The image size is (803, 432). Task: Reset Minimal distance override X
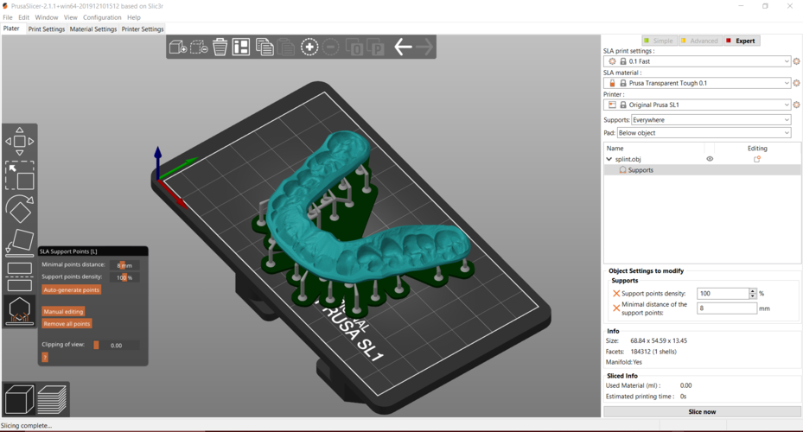click(x=616, y=308)
